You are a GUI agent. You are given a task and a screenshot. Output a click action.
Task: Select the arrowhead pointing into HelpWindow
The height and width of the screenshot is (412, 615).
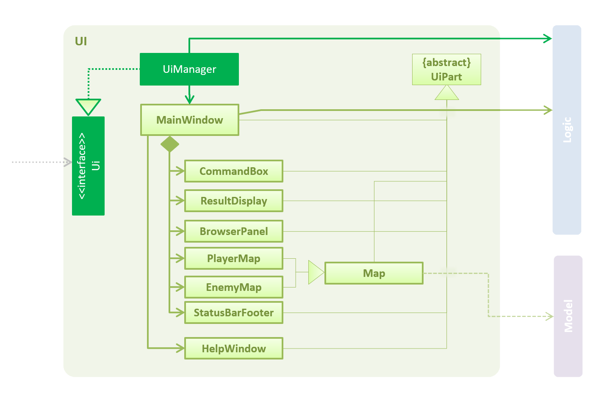click(180, 348)
